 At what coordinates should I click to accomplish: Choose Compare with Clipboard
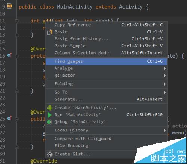point(106,139)
